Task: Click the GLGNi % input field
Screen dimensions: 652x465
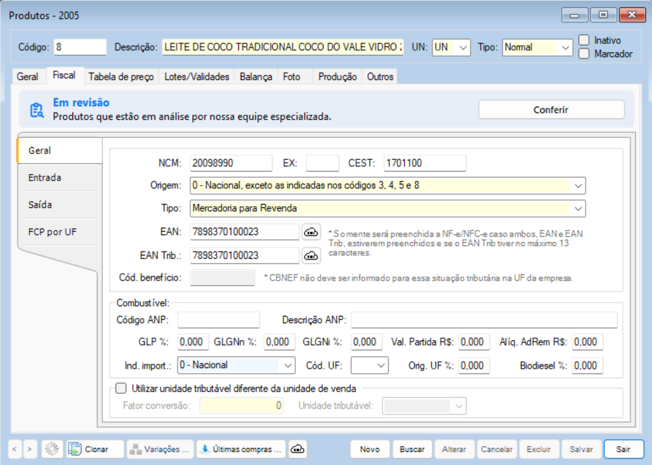Action: point(366,342)
